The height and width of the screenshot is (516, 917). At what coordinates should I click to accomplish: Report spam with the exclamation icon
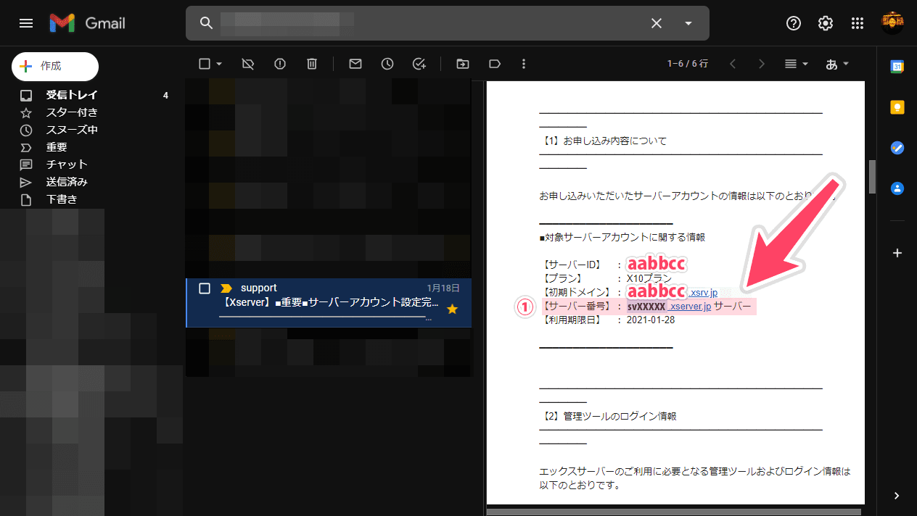(280, 64)
